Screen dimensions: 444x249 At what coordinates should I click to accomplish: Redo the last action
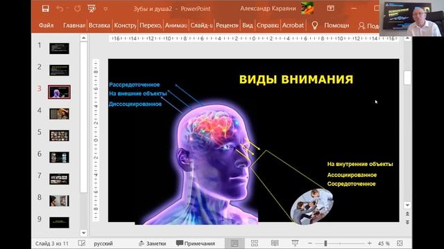[x=77, y=8]
